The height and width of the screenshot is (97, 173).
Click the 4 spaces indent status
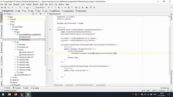point(162,91)
